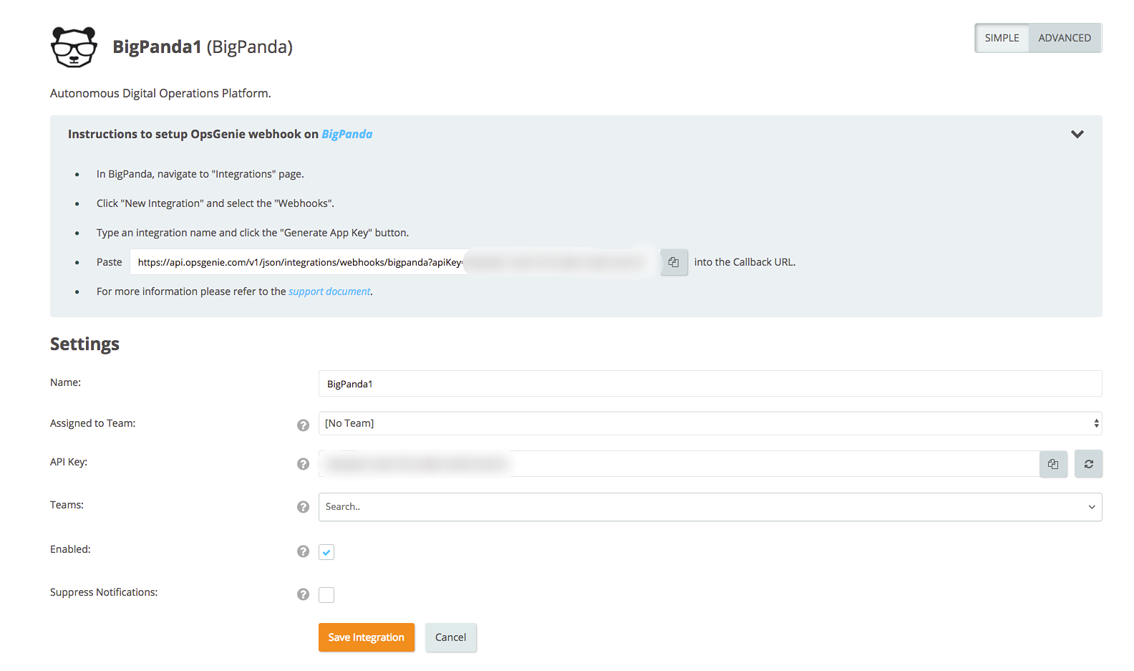Switch to the SIMPLE view tab
The width and height of the screenshot is (1134, 671).
coord(1002,38)
